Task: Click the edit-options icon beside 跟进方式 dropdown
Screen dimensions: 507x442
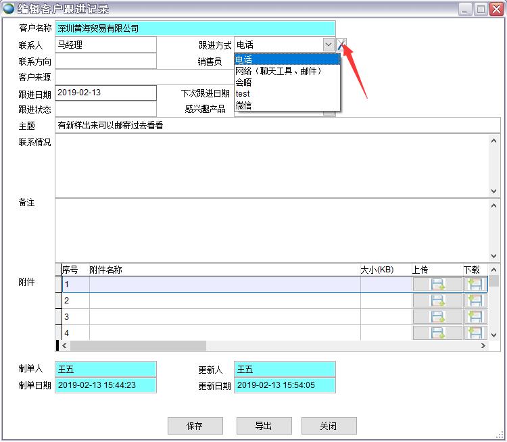Action: click(341, 45)
